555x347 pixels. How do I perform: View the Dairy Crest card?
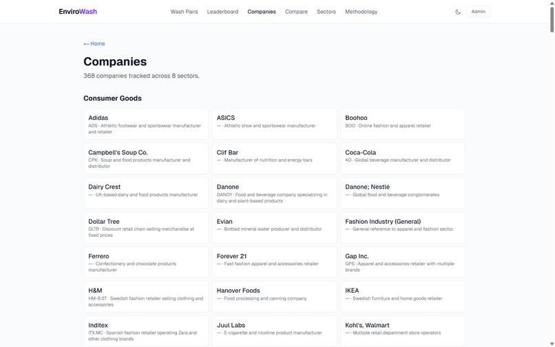pyautogui.click(x=146, y=193)
